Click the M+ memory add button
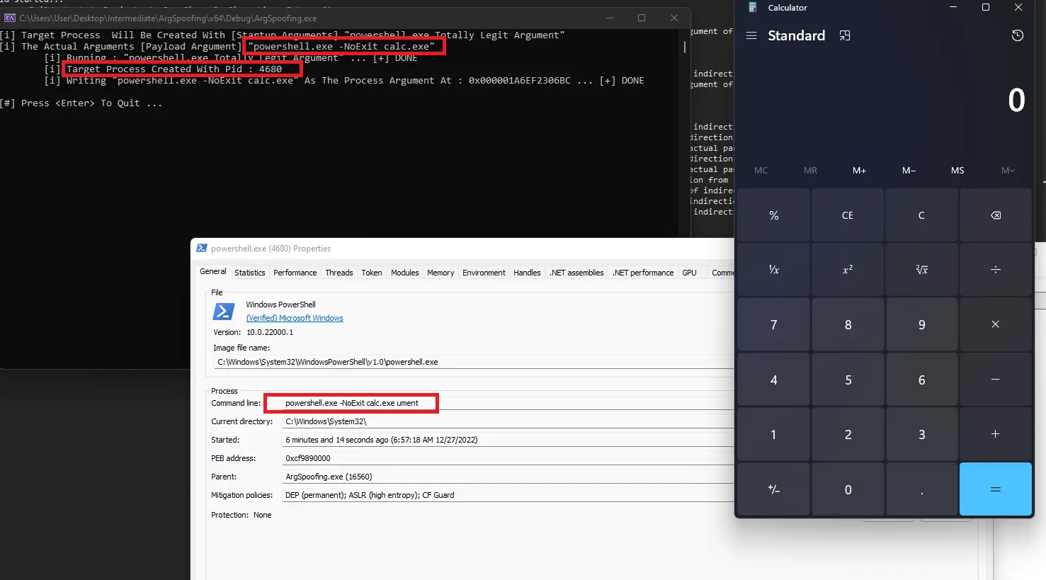1046x580 pixels. pos(859,171)
